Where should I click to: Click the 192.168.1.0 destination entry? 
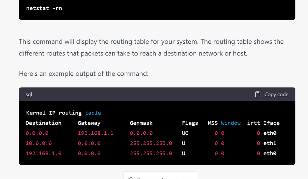pyautogui.click(x=43, y=153)
